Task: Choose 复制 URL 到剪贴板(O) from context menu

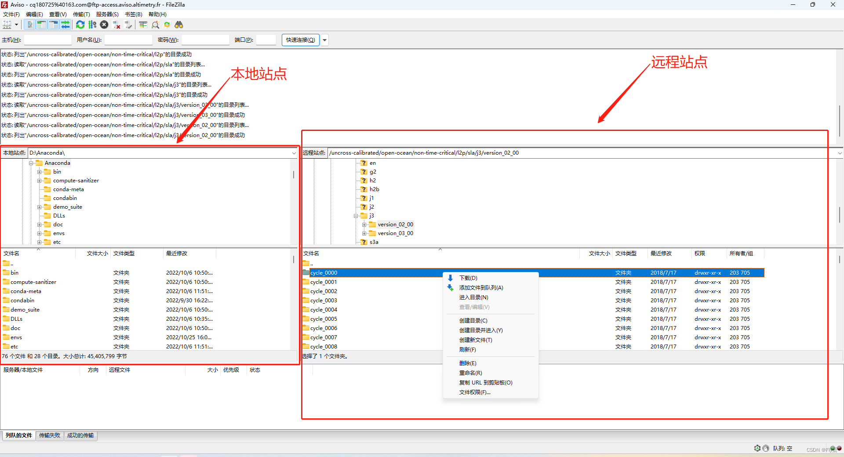Action: 491,383
